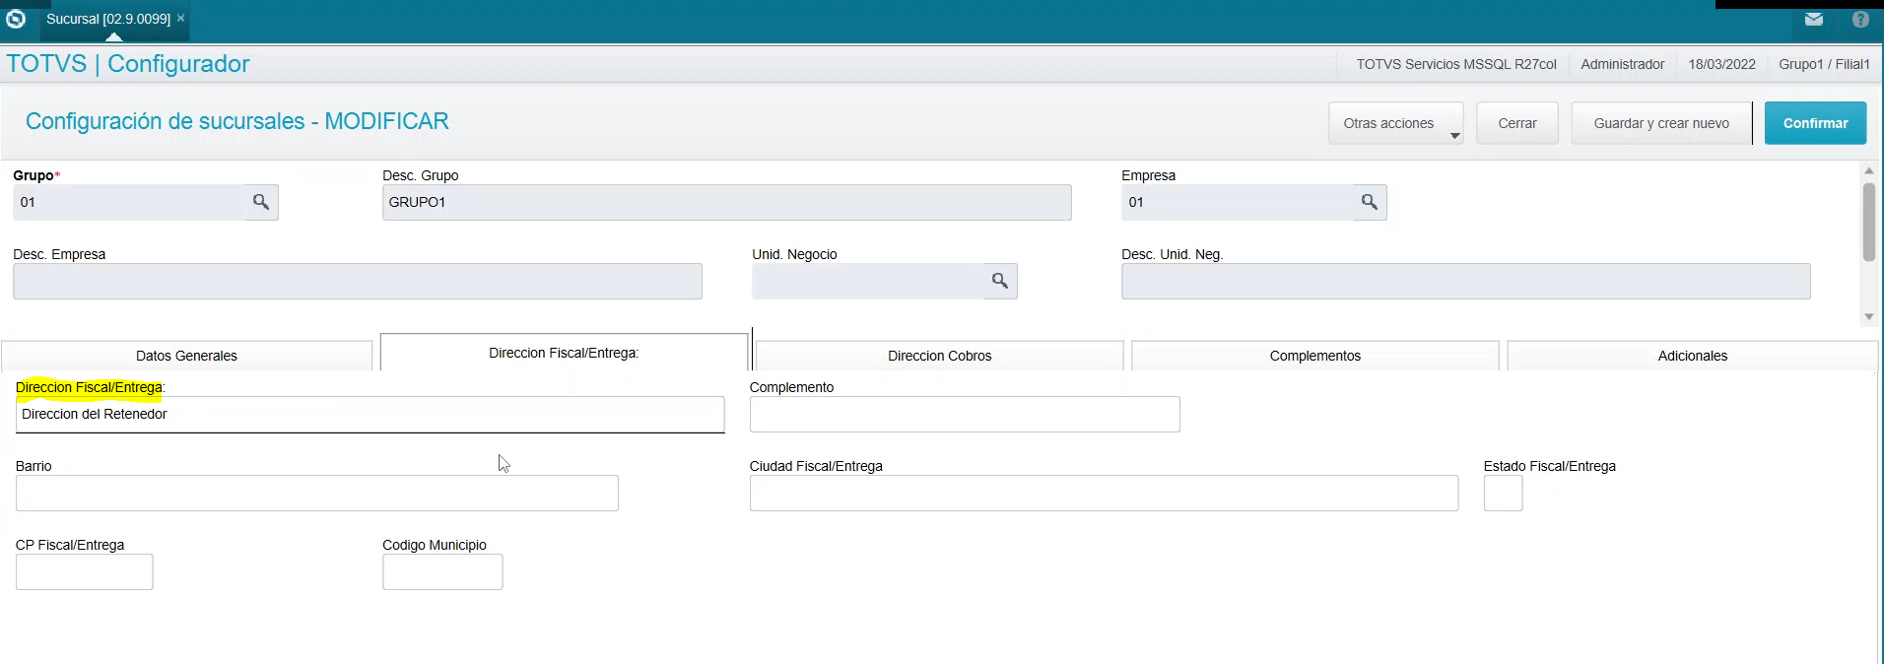Search Unid. Negocio with magnifier icon

pyautogui.click(x=1000, y=281)
